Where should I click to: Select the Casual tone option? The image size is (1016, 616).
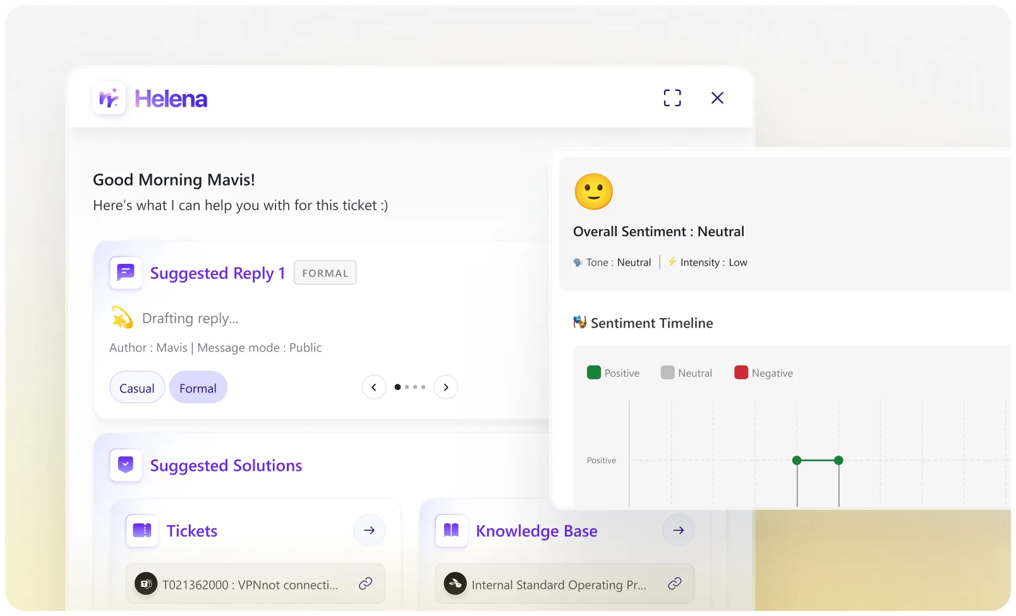(x=137, y=388)
